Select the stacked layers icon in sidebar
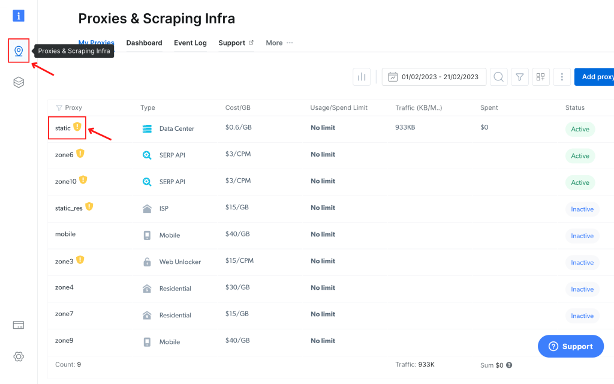 click(18, 82)
